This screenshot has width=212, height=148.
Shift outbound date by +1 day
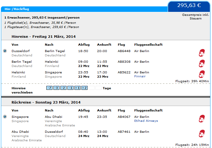click(x=77, y=88)
